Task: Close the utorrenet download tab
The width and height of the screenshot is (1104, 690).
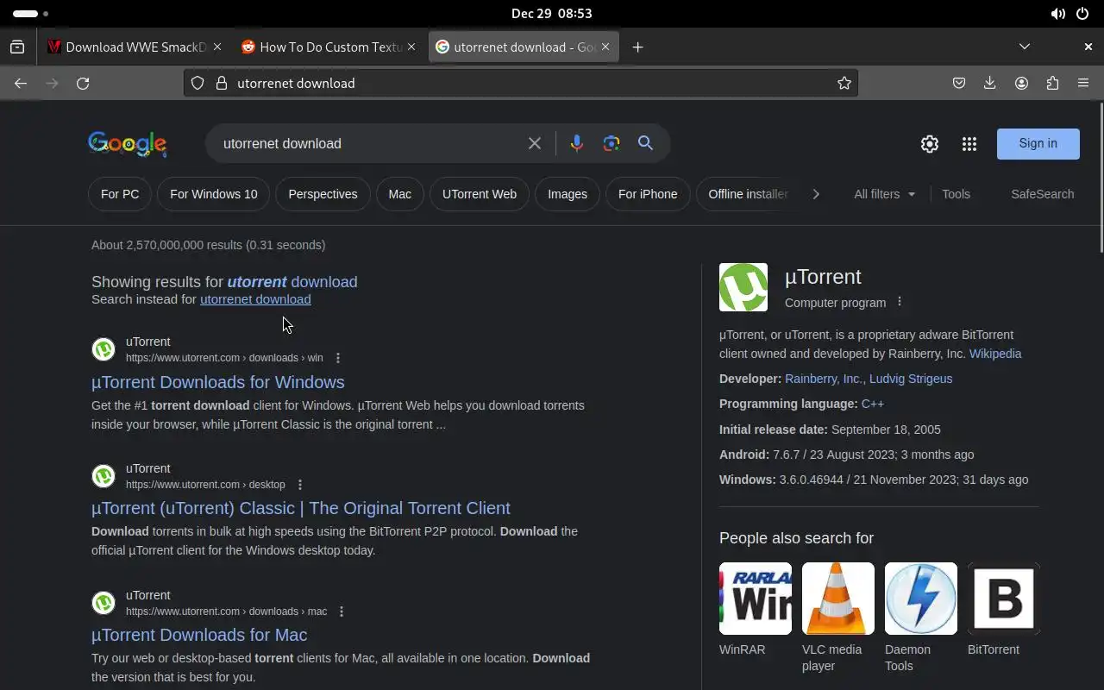Action: (605, 47)
